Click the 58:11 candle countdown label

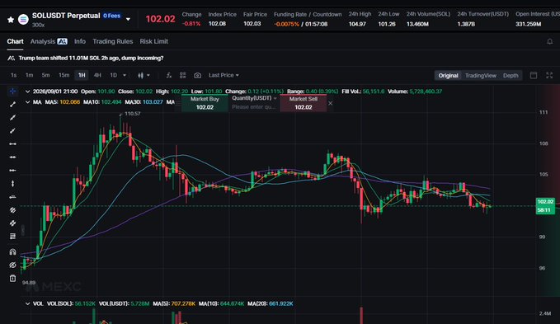pyautogui.click(x=545, y=210)
